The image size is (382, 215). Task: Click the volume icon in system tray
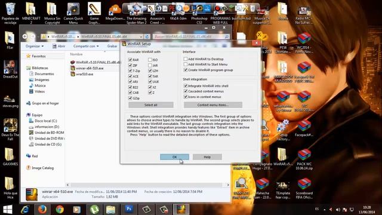pos(338,210)
